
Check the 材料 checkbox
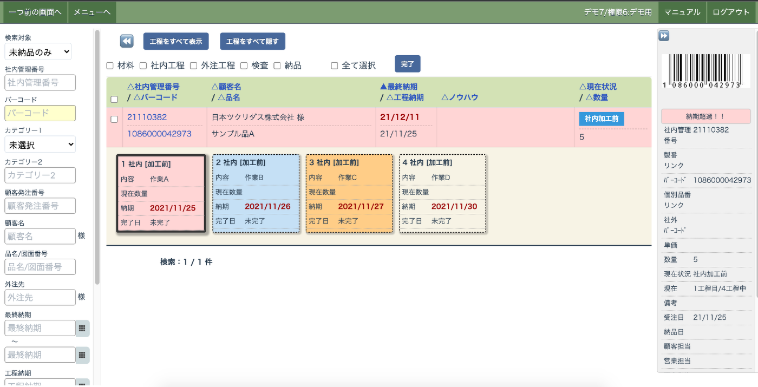[x=110, y=65]
